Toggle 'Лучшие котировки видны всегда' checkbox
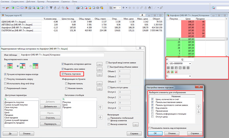Image resolution: width=229 pixels, height=138 pixels. 5,74
